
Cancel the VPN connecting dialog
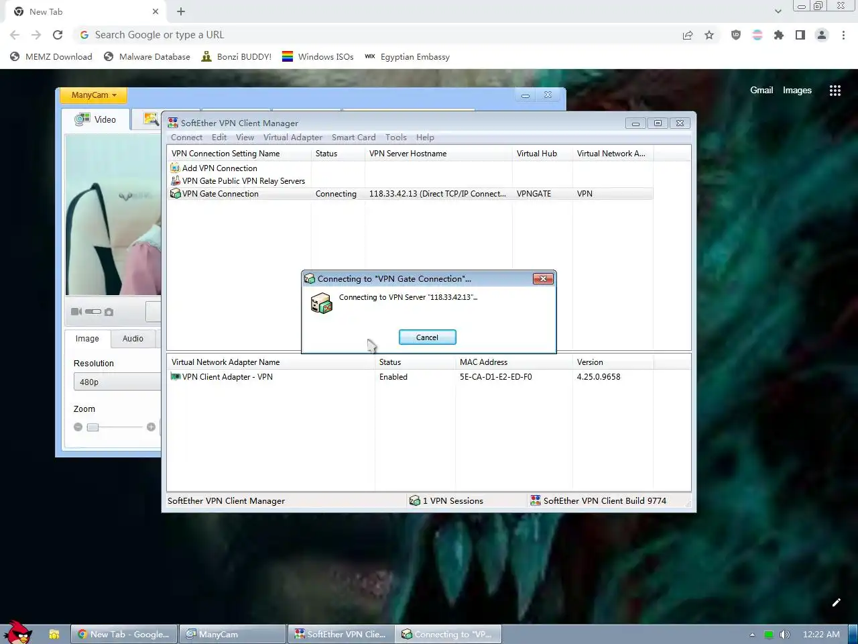427,337
